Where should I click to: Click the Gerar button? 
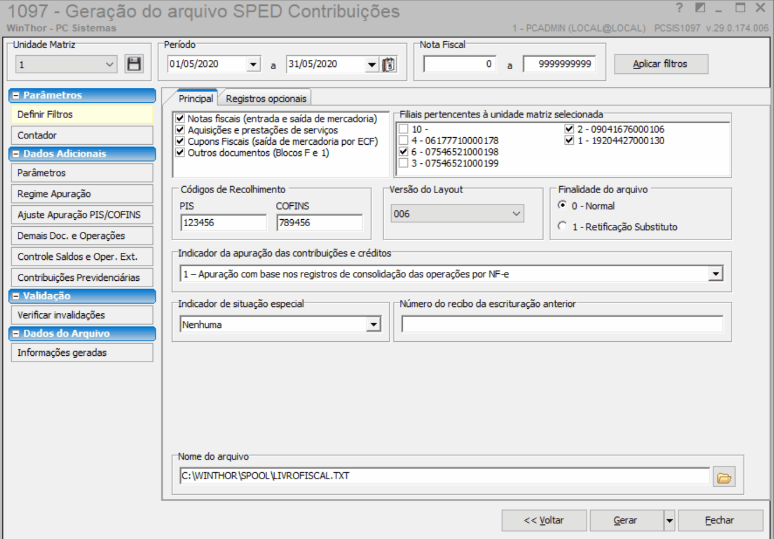tap(626, 520)
